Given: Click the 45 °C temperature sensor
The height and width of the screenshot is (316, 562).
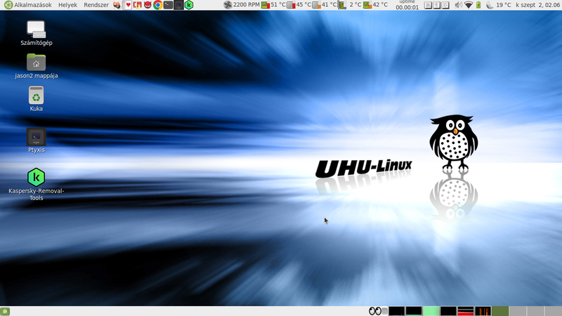Looking at the screenshot, I should [299, 5].
